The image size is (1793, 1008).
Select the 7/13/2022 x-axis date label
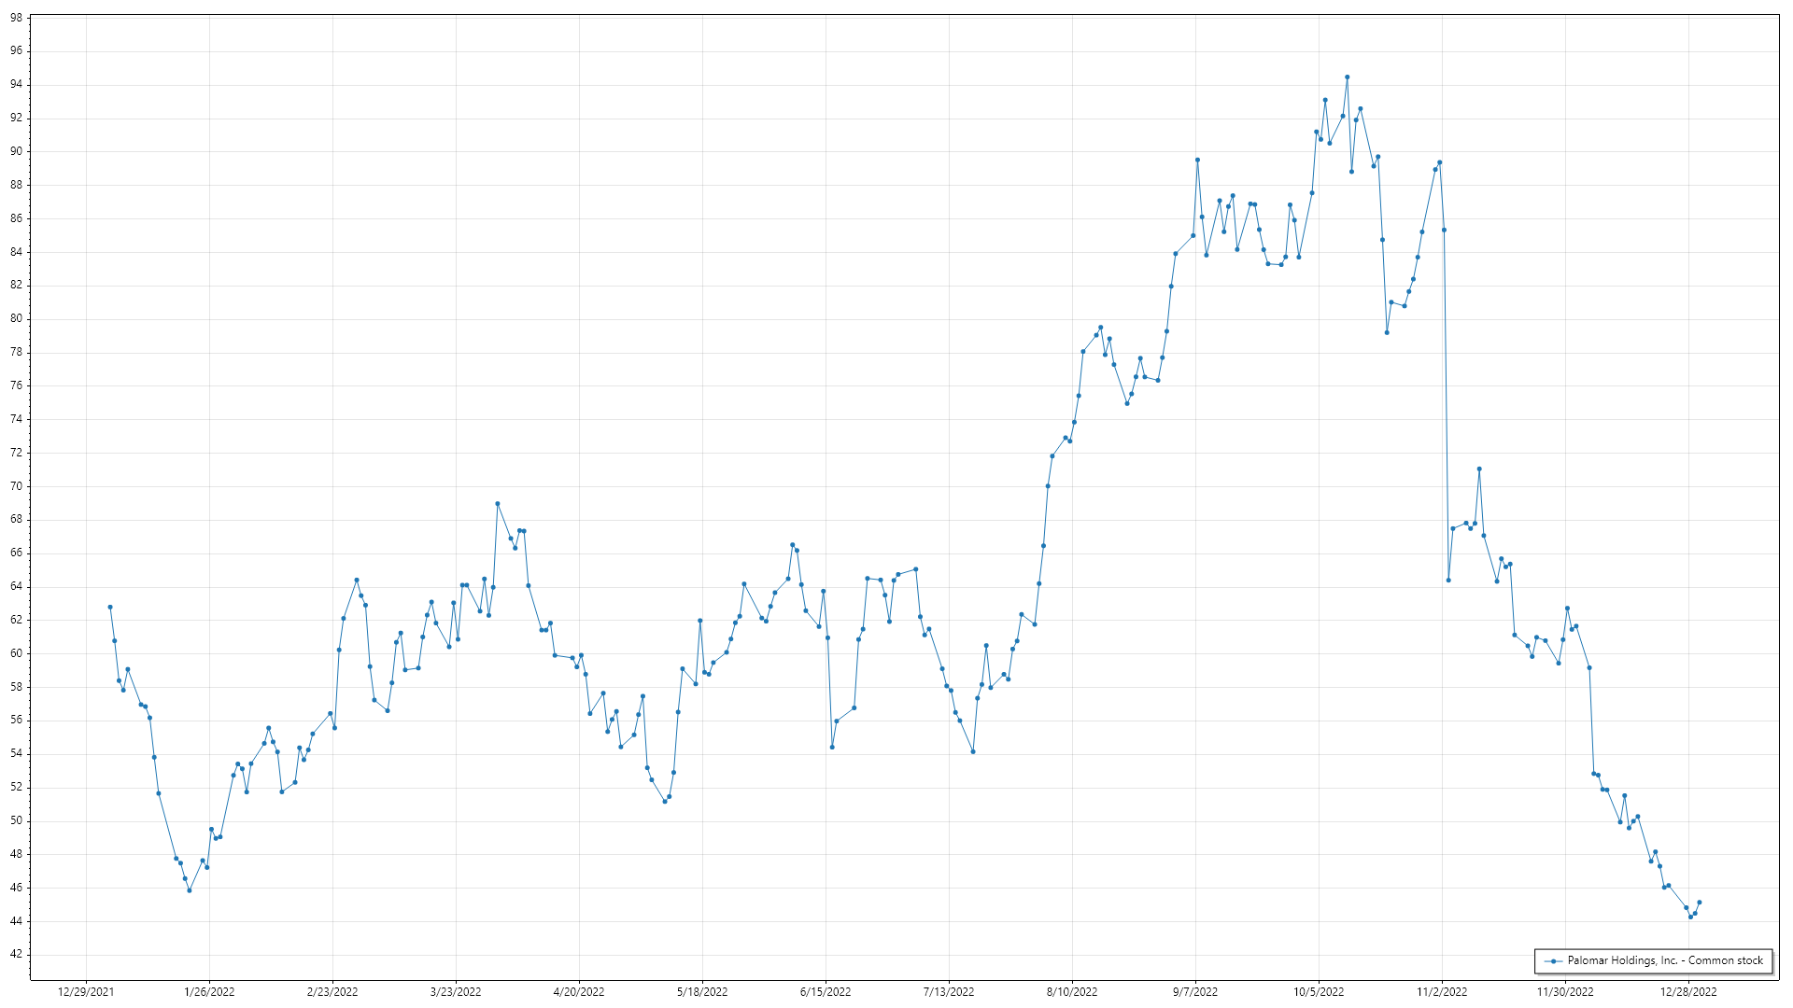pyautogui.click(x=949, y=992)
